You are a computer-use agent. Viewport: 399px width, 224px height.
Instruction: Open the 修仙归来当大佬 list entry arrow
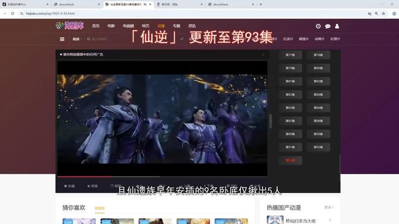[330, 220]
